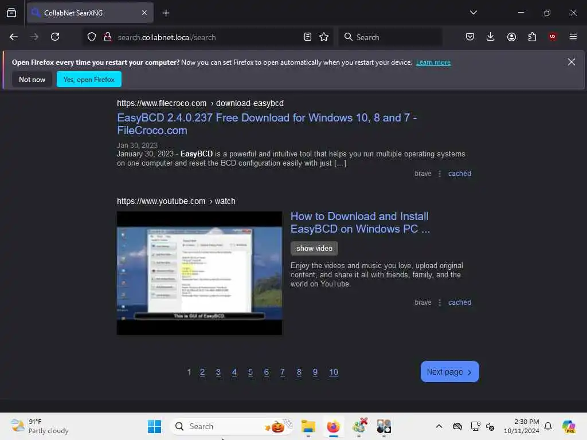Open a new browser tab
Viewport: 587px width, 440px height.
pos(166,13)
